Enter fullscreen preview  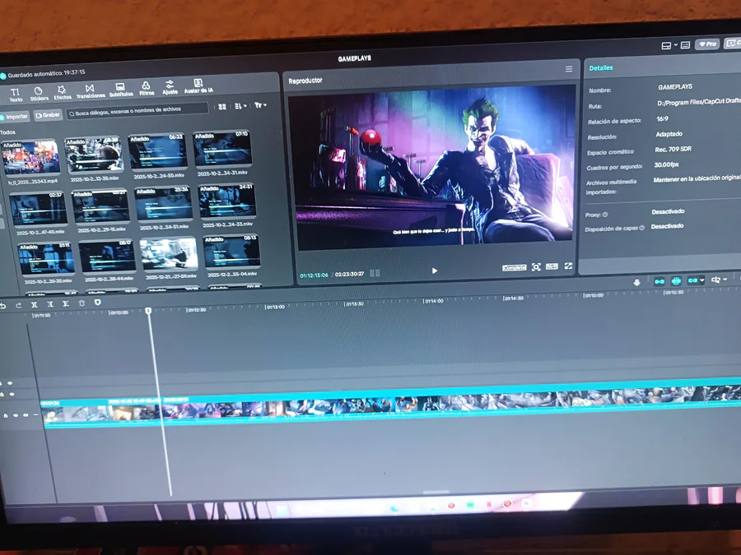[568, 266]
